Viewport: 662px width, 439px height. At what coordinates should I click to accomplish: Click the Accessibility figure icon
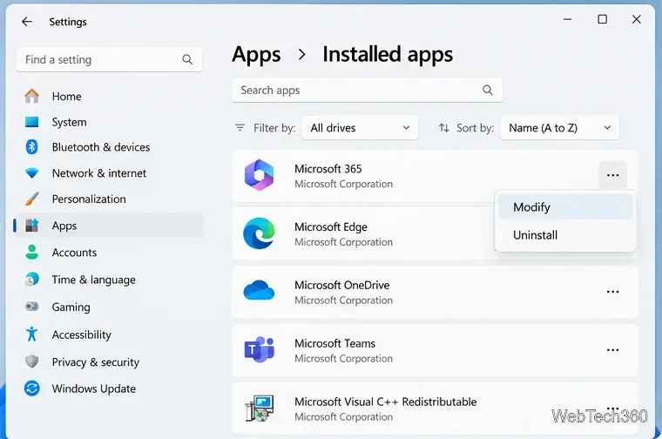(31, 334)
